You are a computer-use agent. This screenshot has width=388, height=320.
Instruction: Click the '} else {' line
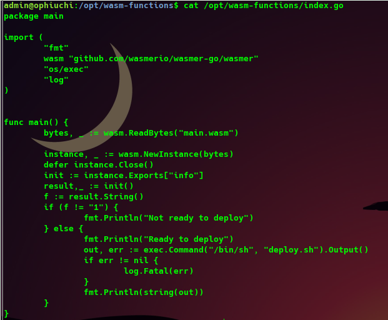point(64,228)
